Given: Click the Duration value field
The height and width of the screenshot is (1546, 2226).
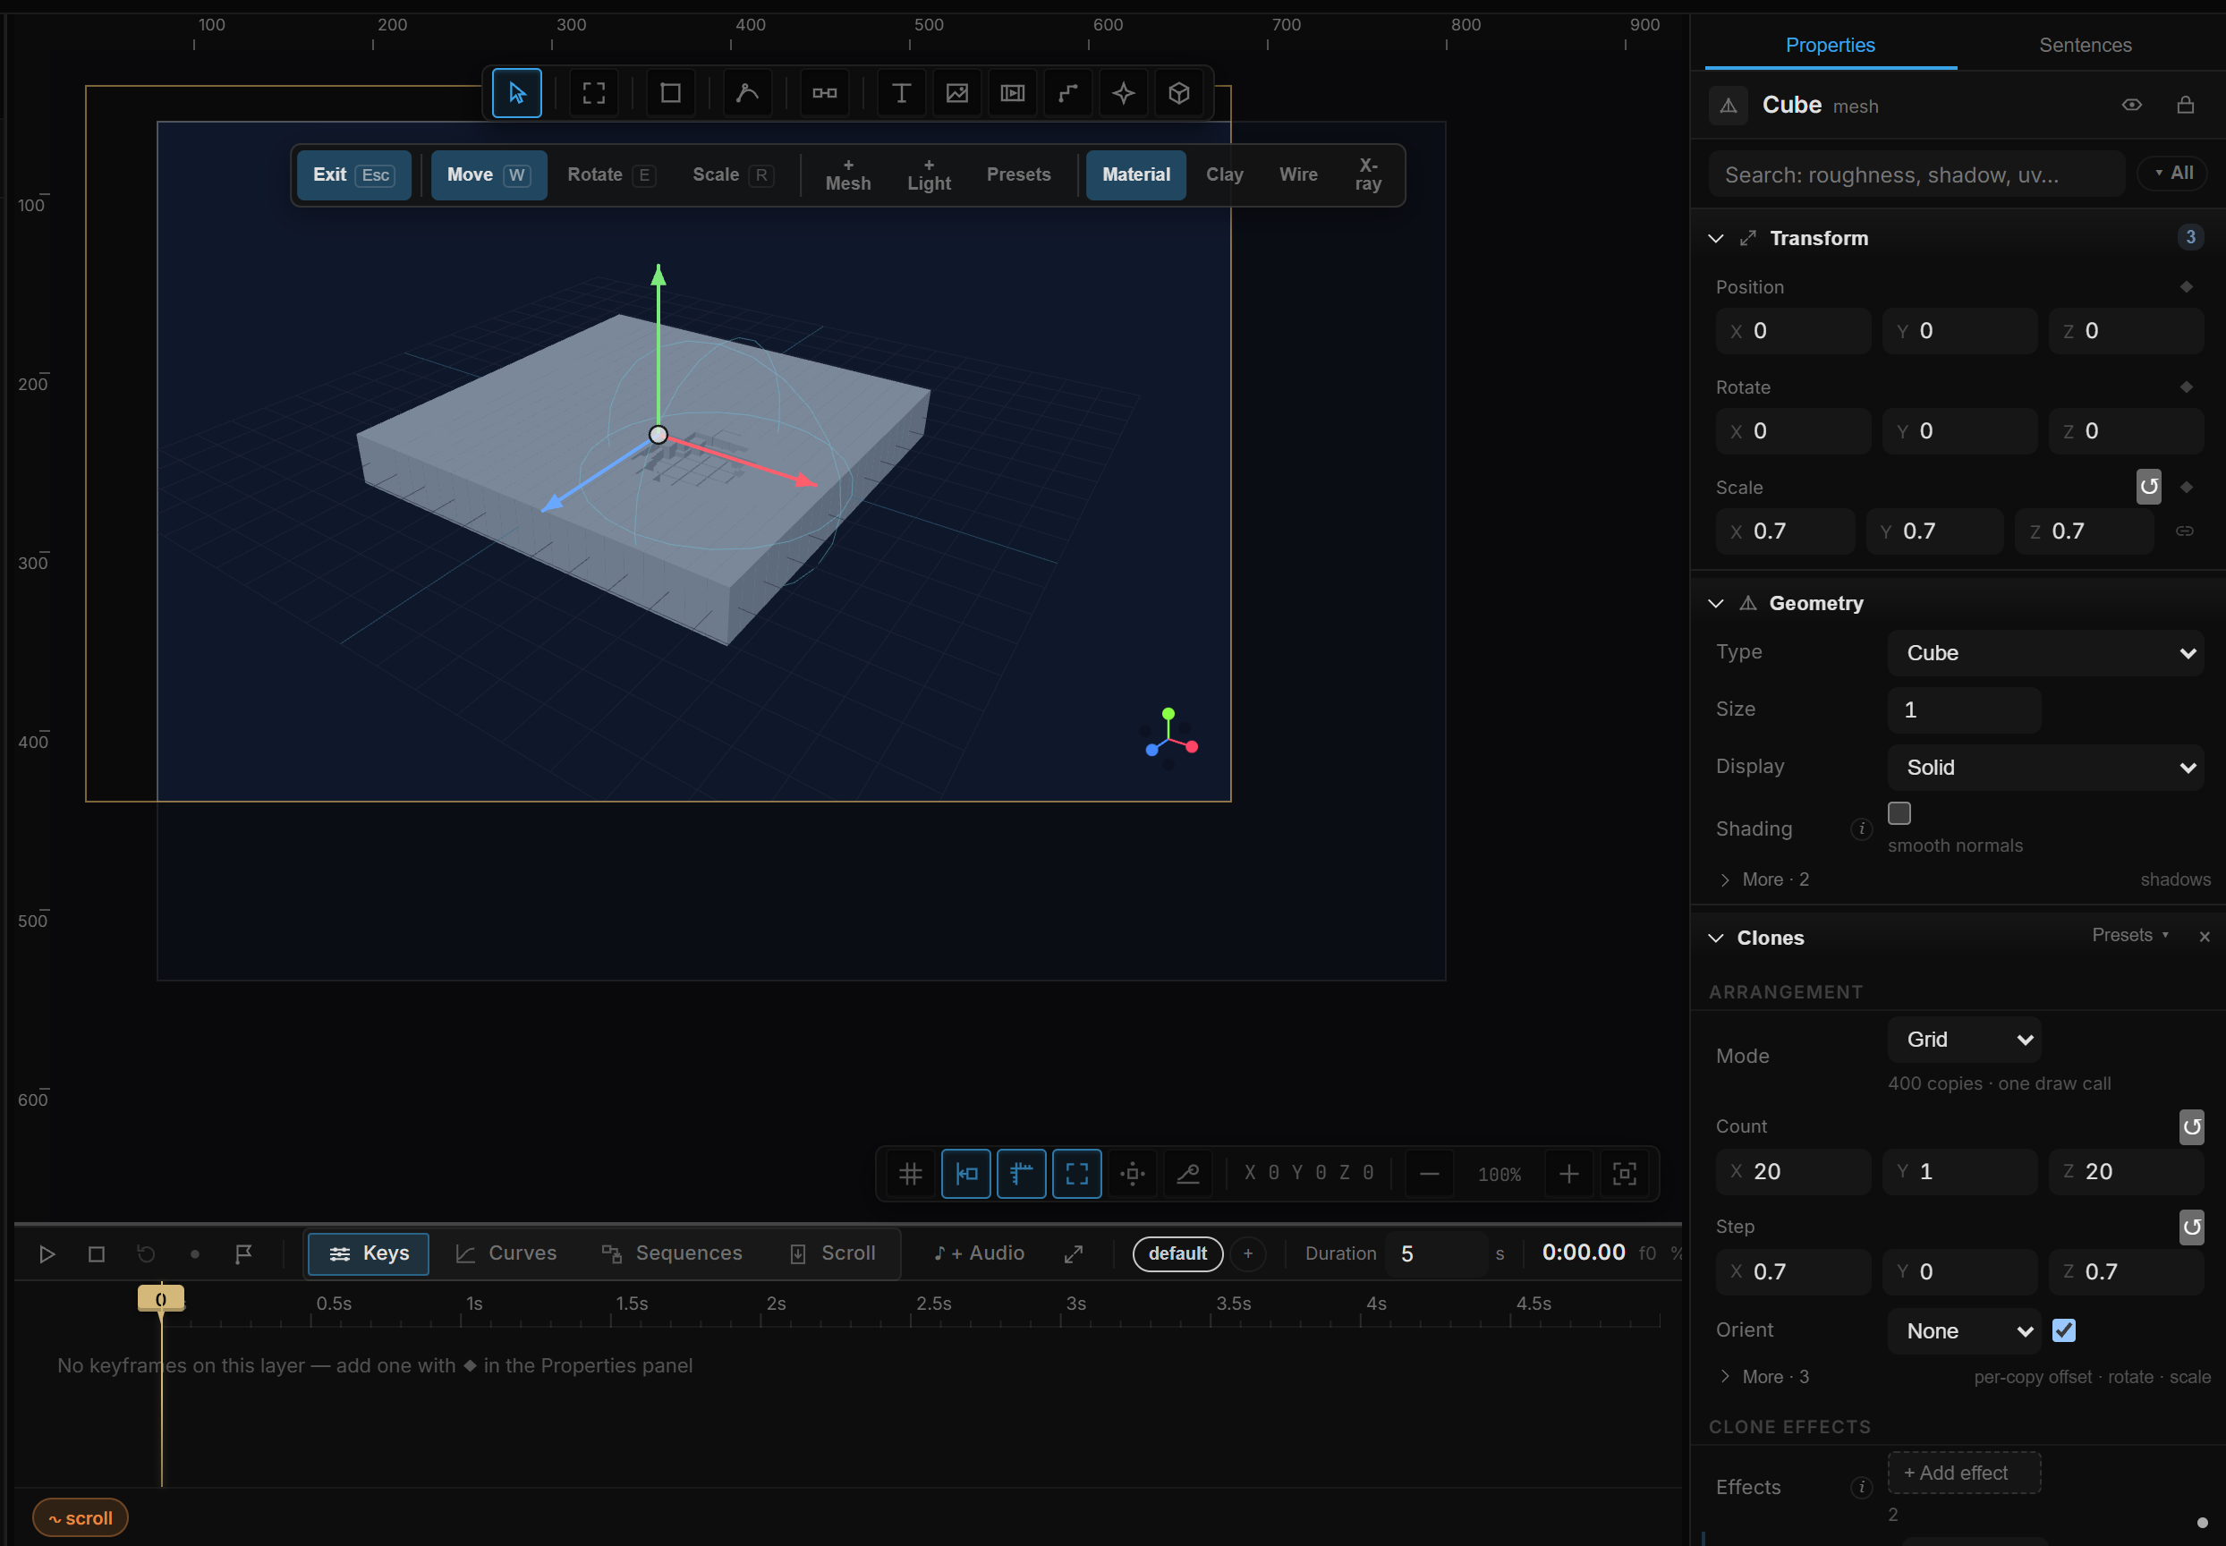Looking at the screenshot, I should pyautogui.click(x=1436, y=1253).
